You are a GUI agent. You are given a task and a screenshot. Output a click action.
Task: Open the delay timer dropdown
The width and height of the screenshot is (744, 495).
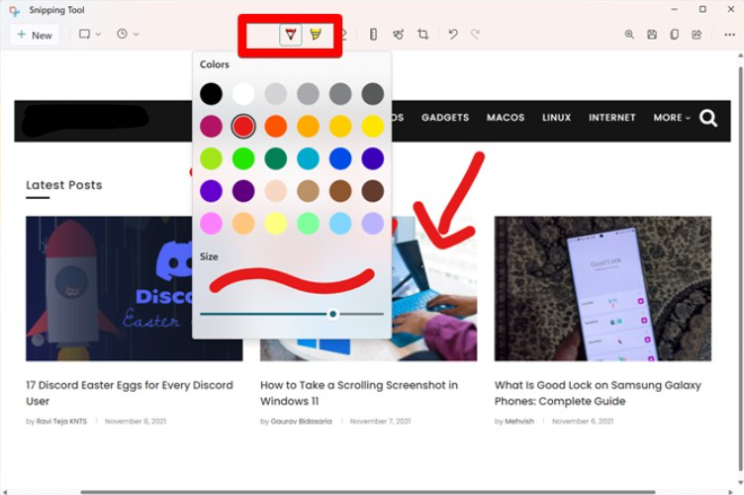click(x=128, y=35)
